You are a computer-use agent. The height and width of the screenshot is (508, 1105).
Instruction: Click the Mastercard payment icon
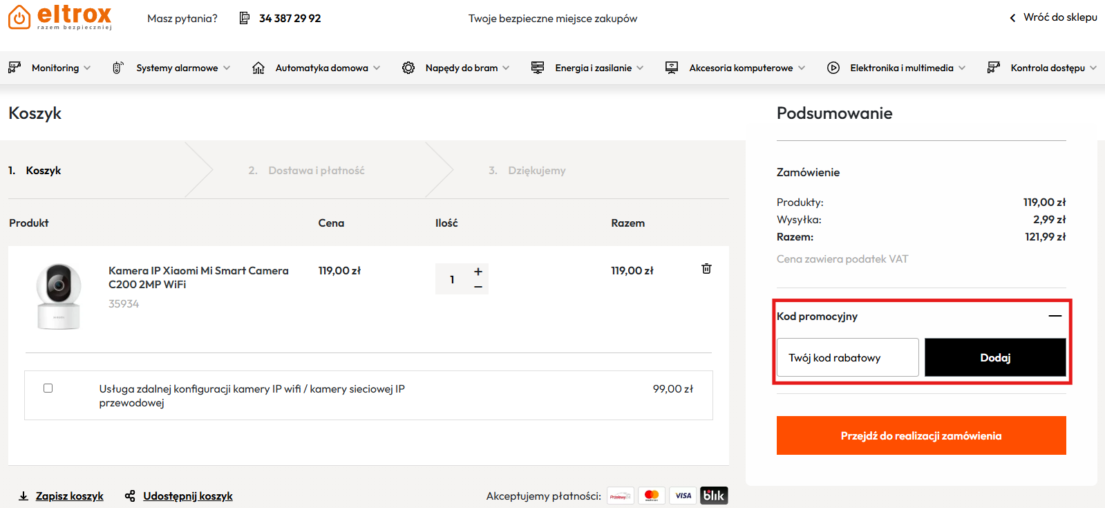coord(651,496)
